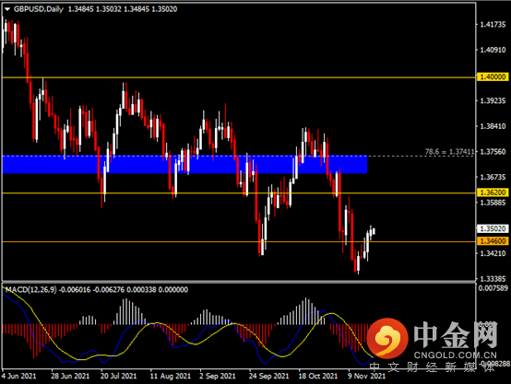Select the 1.36200 horizontal line label

click(493, 192)
